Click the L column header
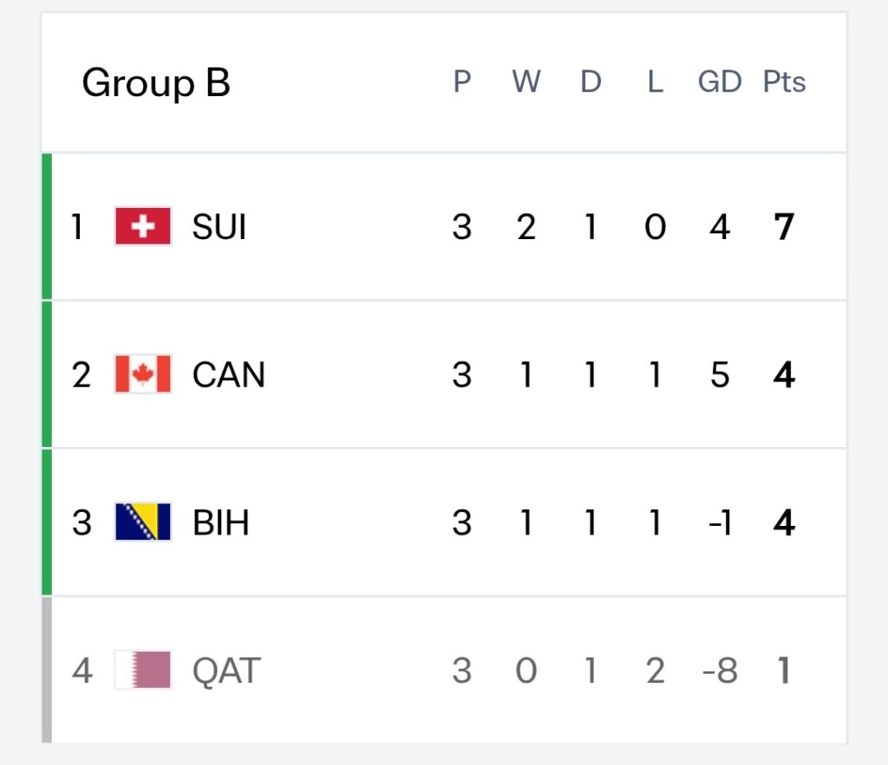Image resolution: width=888 pixels, height=765 pixels. 656,81
